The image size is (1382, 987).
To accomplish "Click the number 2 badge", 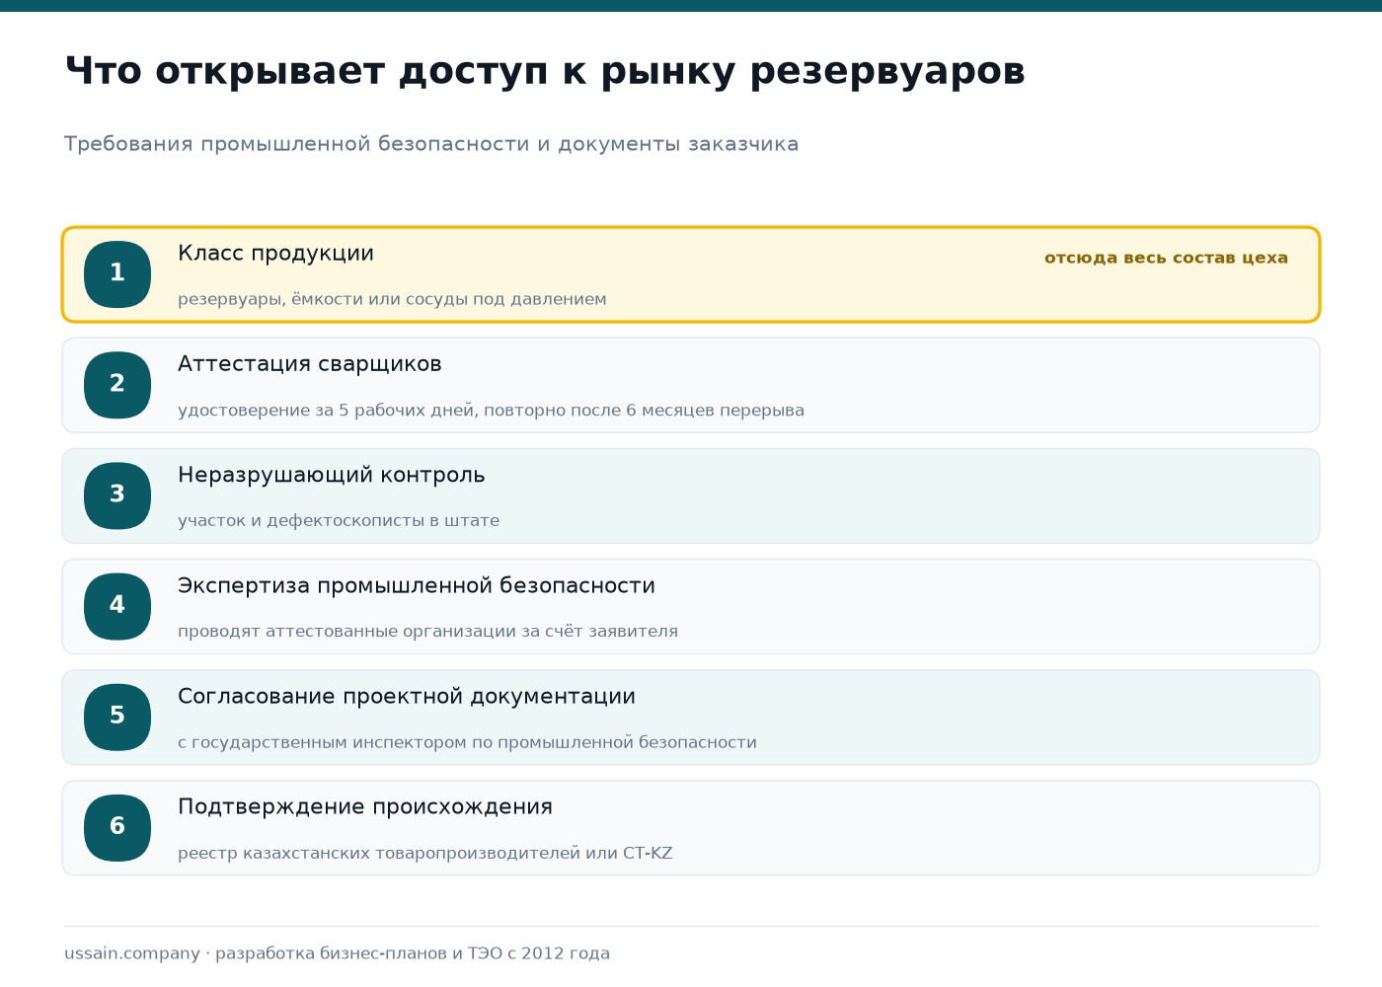I will coord(117,385).
